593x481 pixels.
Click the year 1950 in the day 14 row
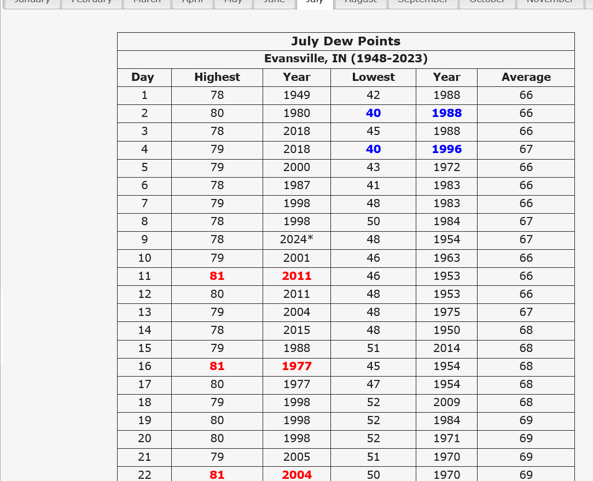(446, 330)
